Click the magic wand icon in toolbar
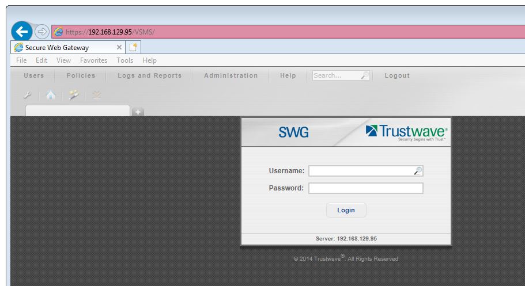The height and width of the screenshot is (286, 525). 74,96
